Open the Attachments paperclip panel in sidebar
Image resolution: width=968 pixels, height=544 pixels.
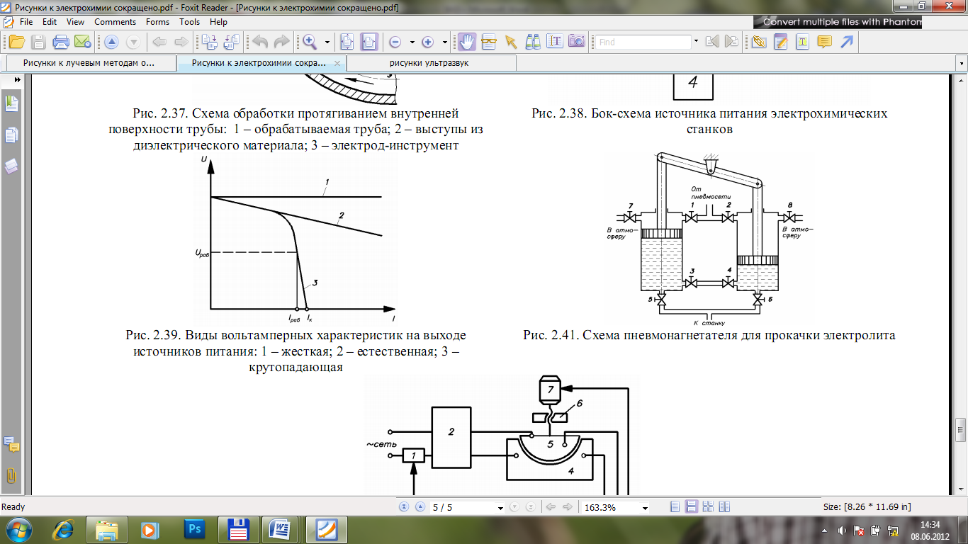click(11, 475)
